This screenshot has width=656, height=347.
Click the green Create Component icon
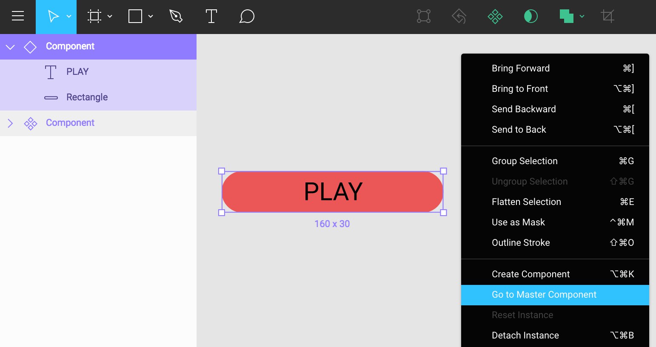(495, 16)
